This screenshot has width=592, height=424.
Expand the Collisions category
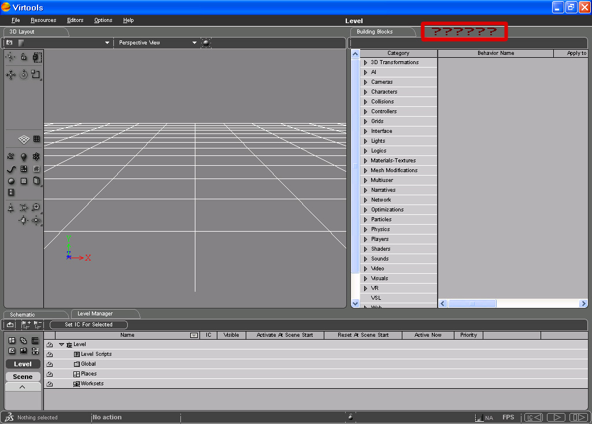click(x=365, y=102)
